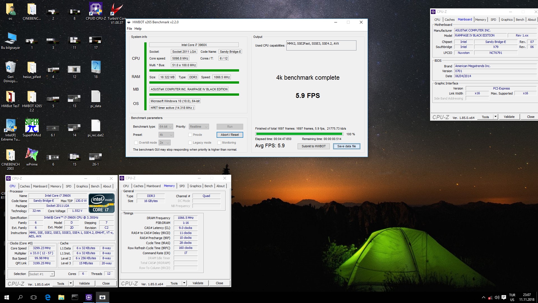Expand Tools arrow in CPU-Z Memory window
Viewport: 538px width, 303px height.
[x=184, y=283]
